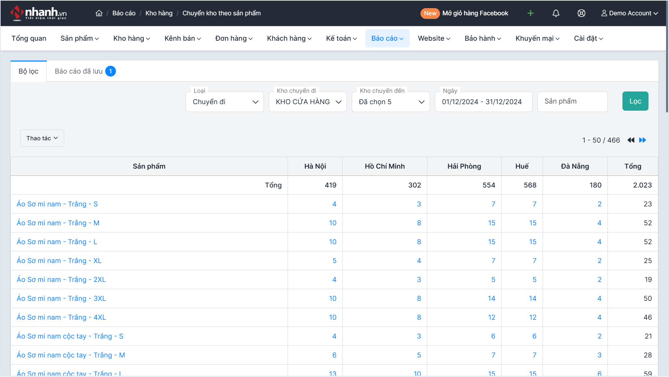This screenshot has width=669, height=377.
Task: Open Khách hàng menu
Action: [289, 38]
